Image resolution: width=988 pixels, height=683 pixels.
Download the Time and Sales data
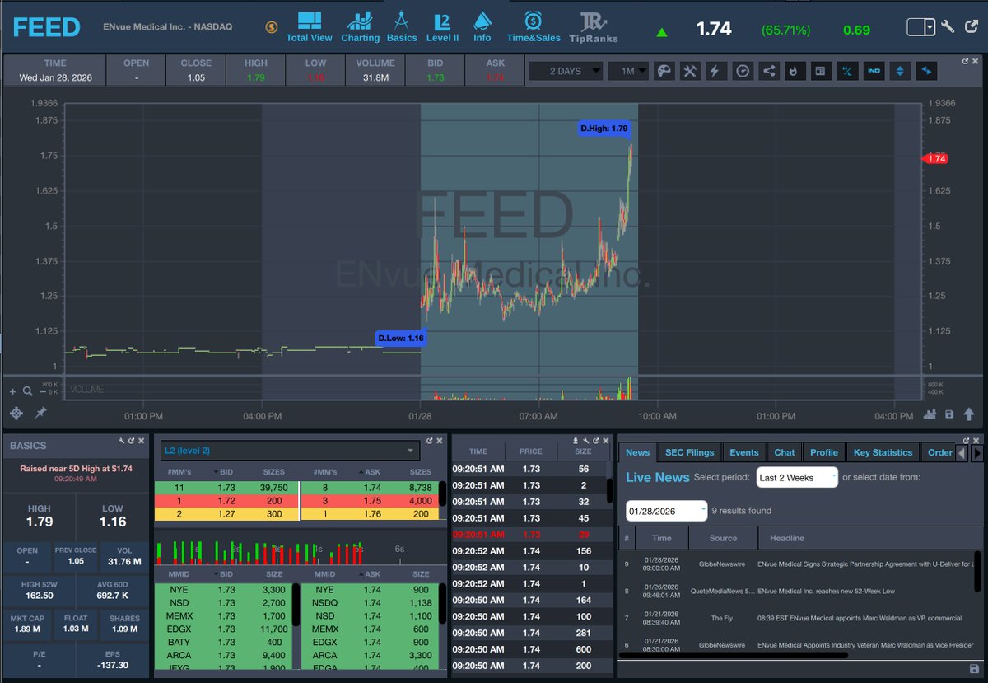point(576,441)
